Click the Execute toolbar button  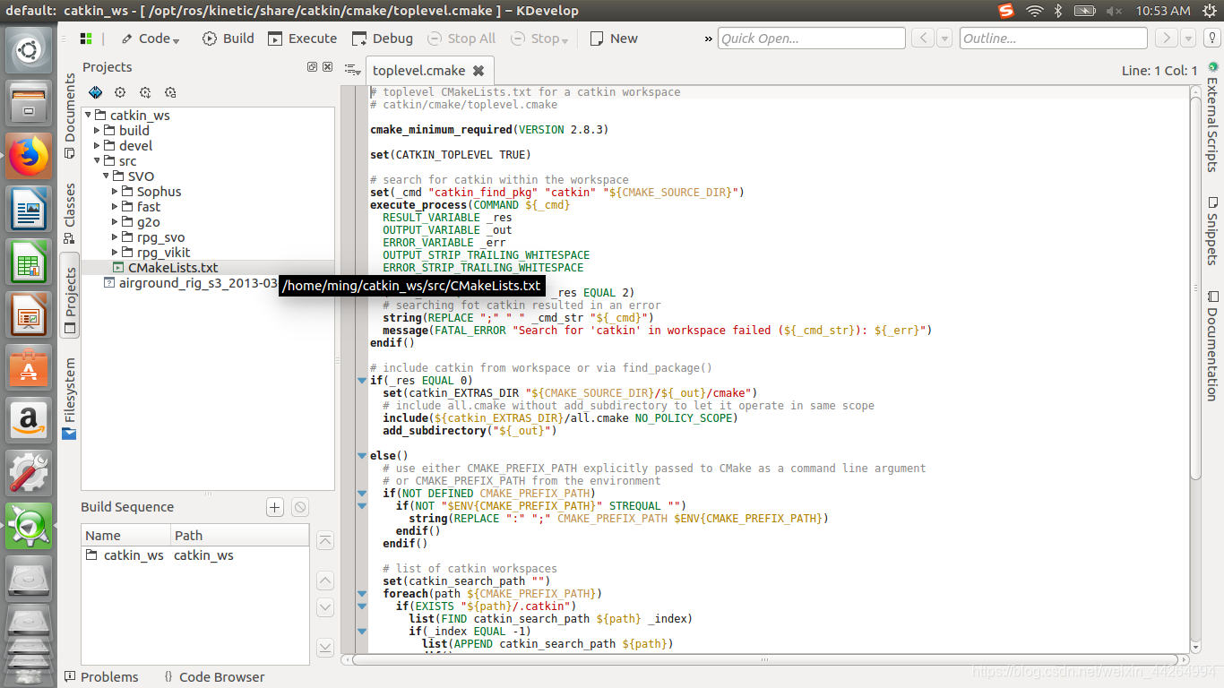coord(302,39)
